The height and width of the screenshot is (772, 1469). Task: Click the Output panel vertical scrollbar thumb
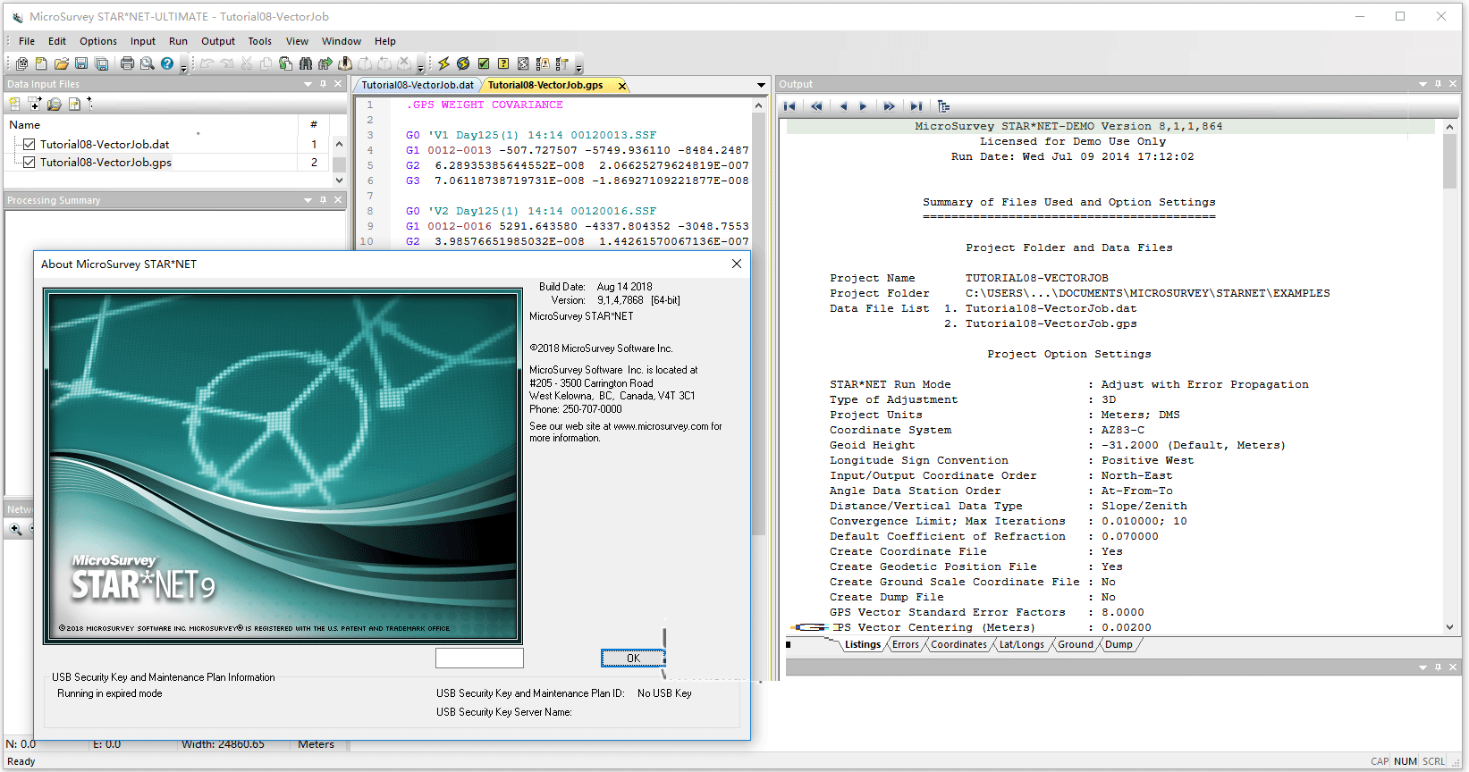click(x=1449, y=161)
